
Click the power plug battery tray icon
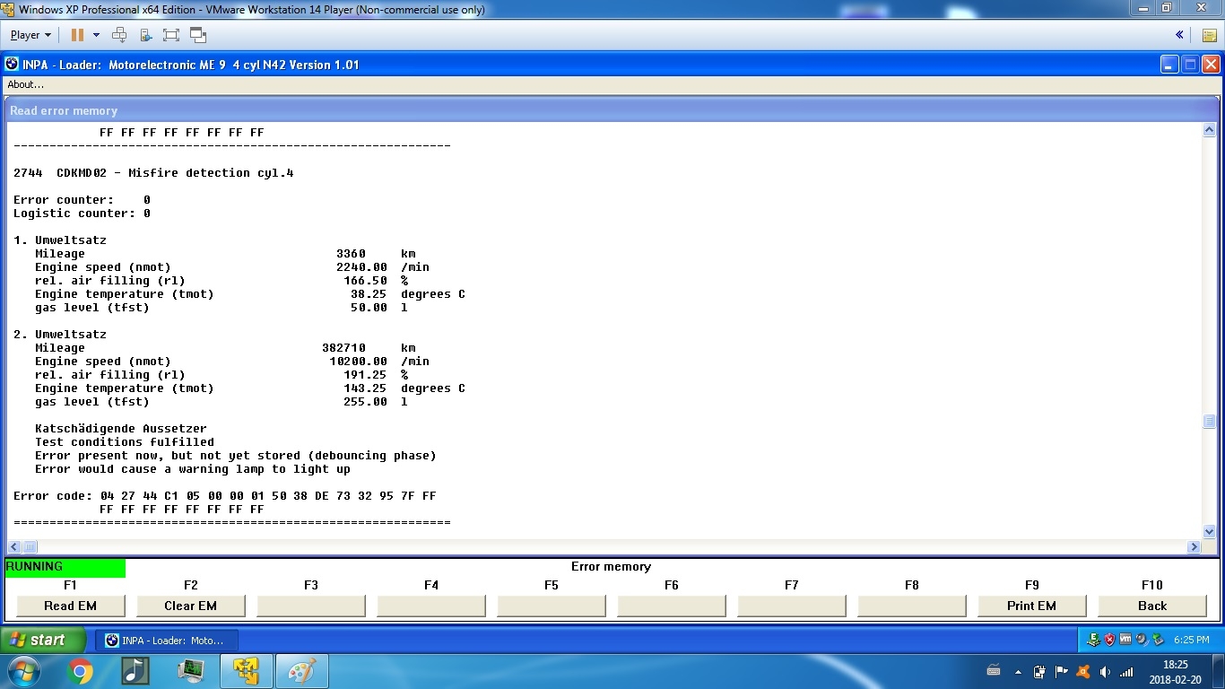pos(1039,671)
